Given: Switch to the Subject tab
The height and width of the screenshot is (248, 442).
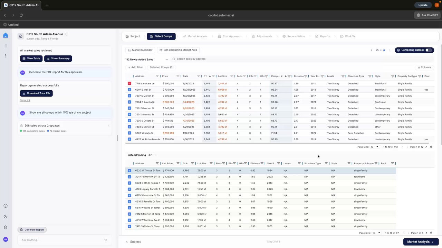Looking at the screenshot, I should (133, 36).
